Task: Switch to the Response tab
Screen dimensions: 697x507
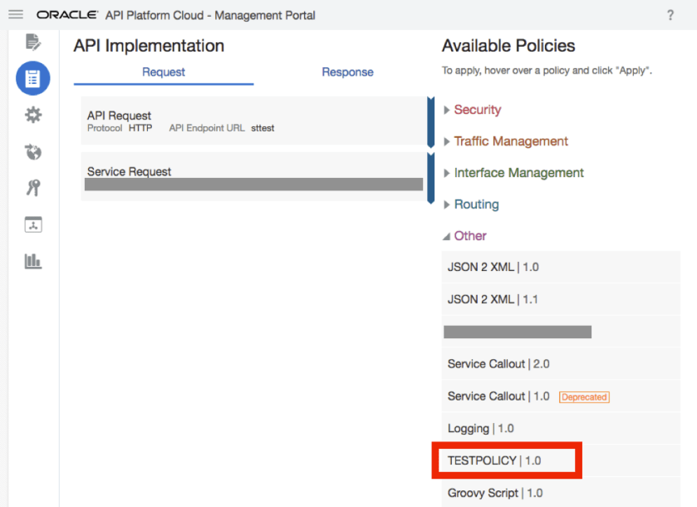Action: [347, 71]
